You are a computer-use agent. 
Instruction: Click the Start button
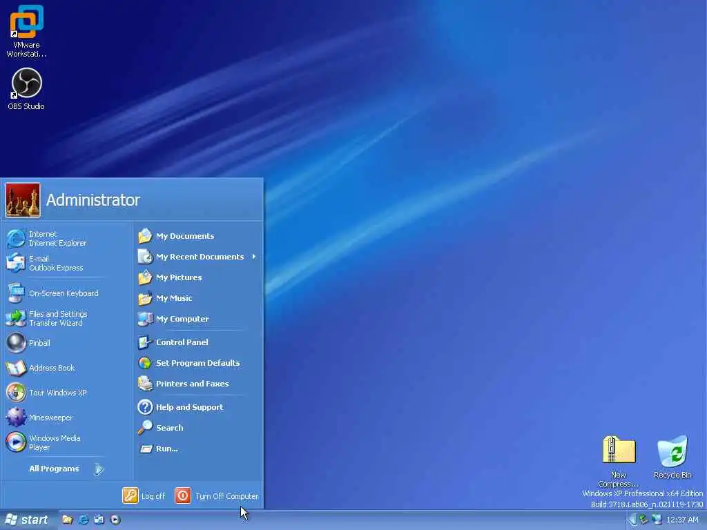27,520
